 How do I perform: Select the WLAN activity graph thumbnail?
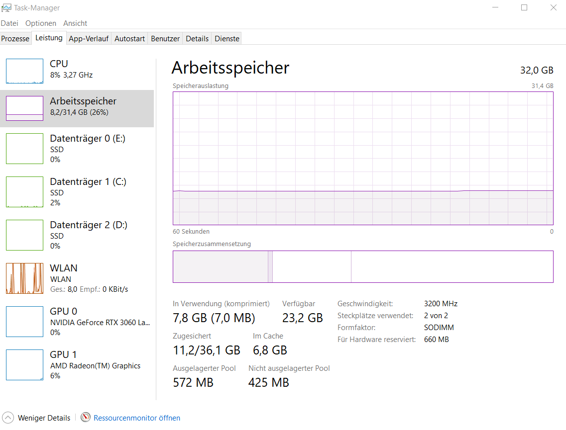(24, 278)
